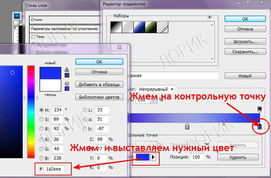Select the B brightness radio button
This screenshot has width=271, height=178.
[x=41, y=129]
